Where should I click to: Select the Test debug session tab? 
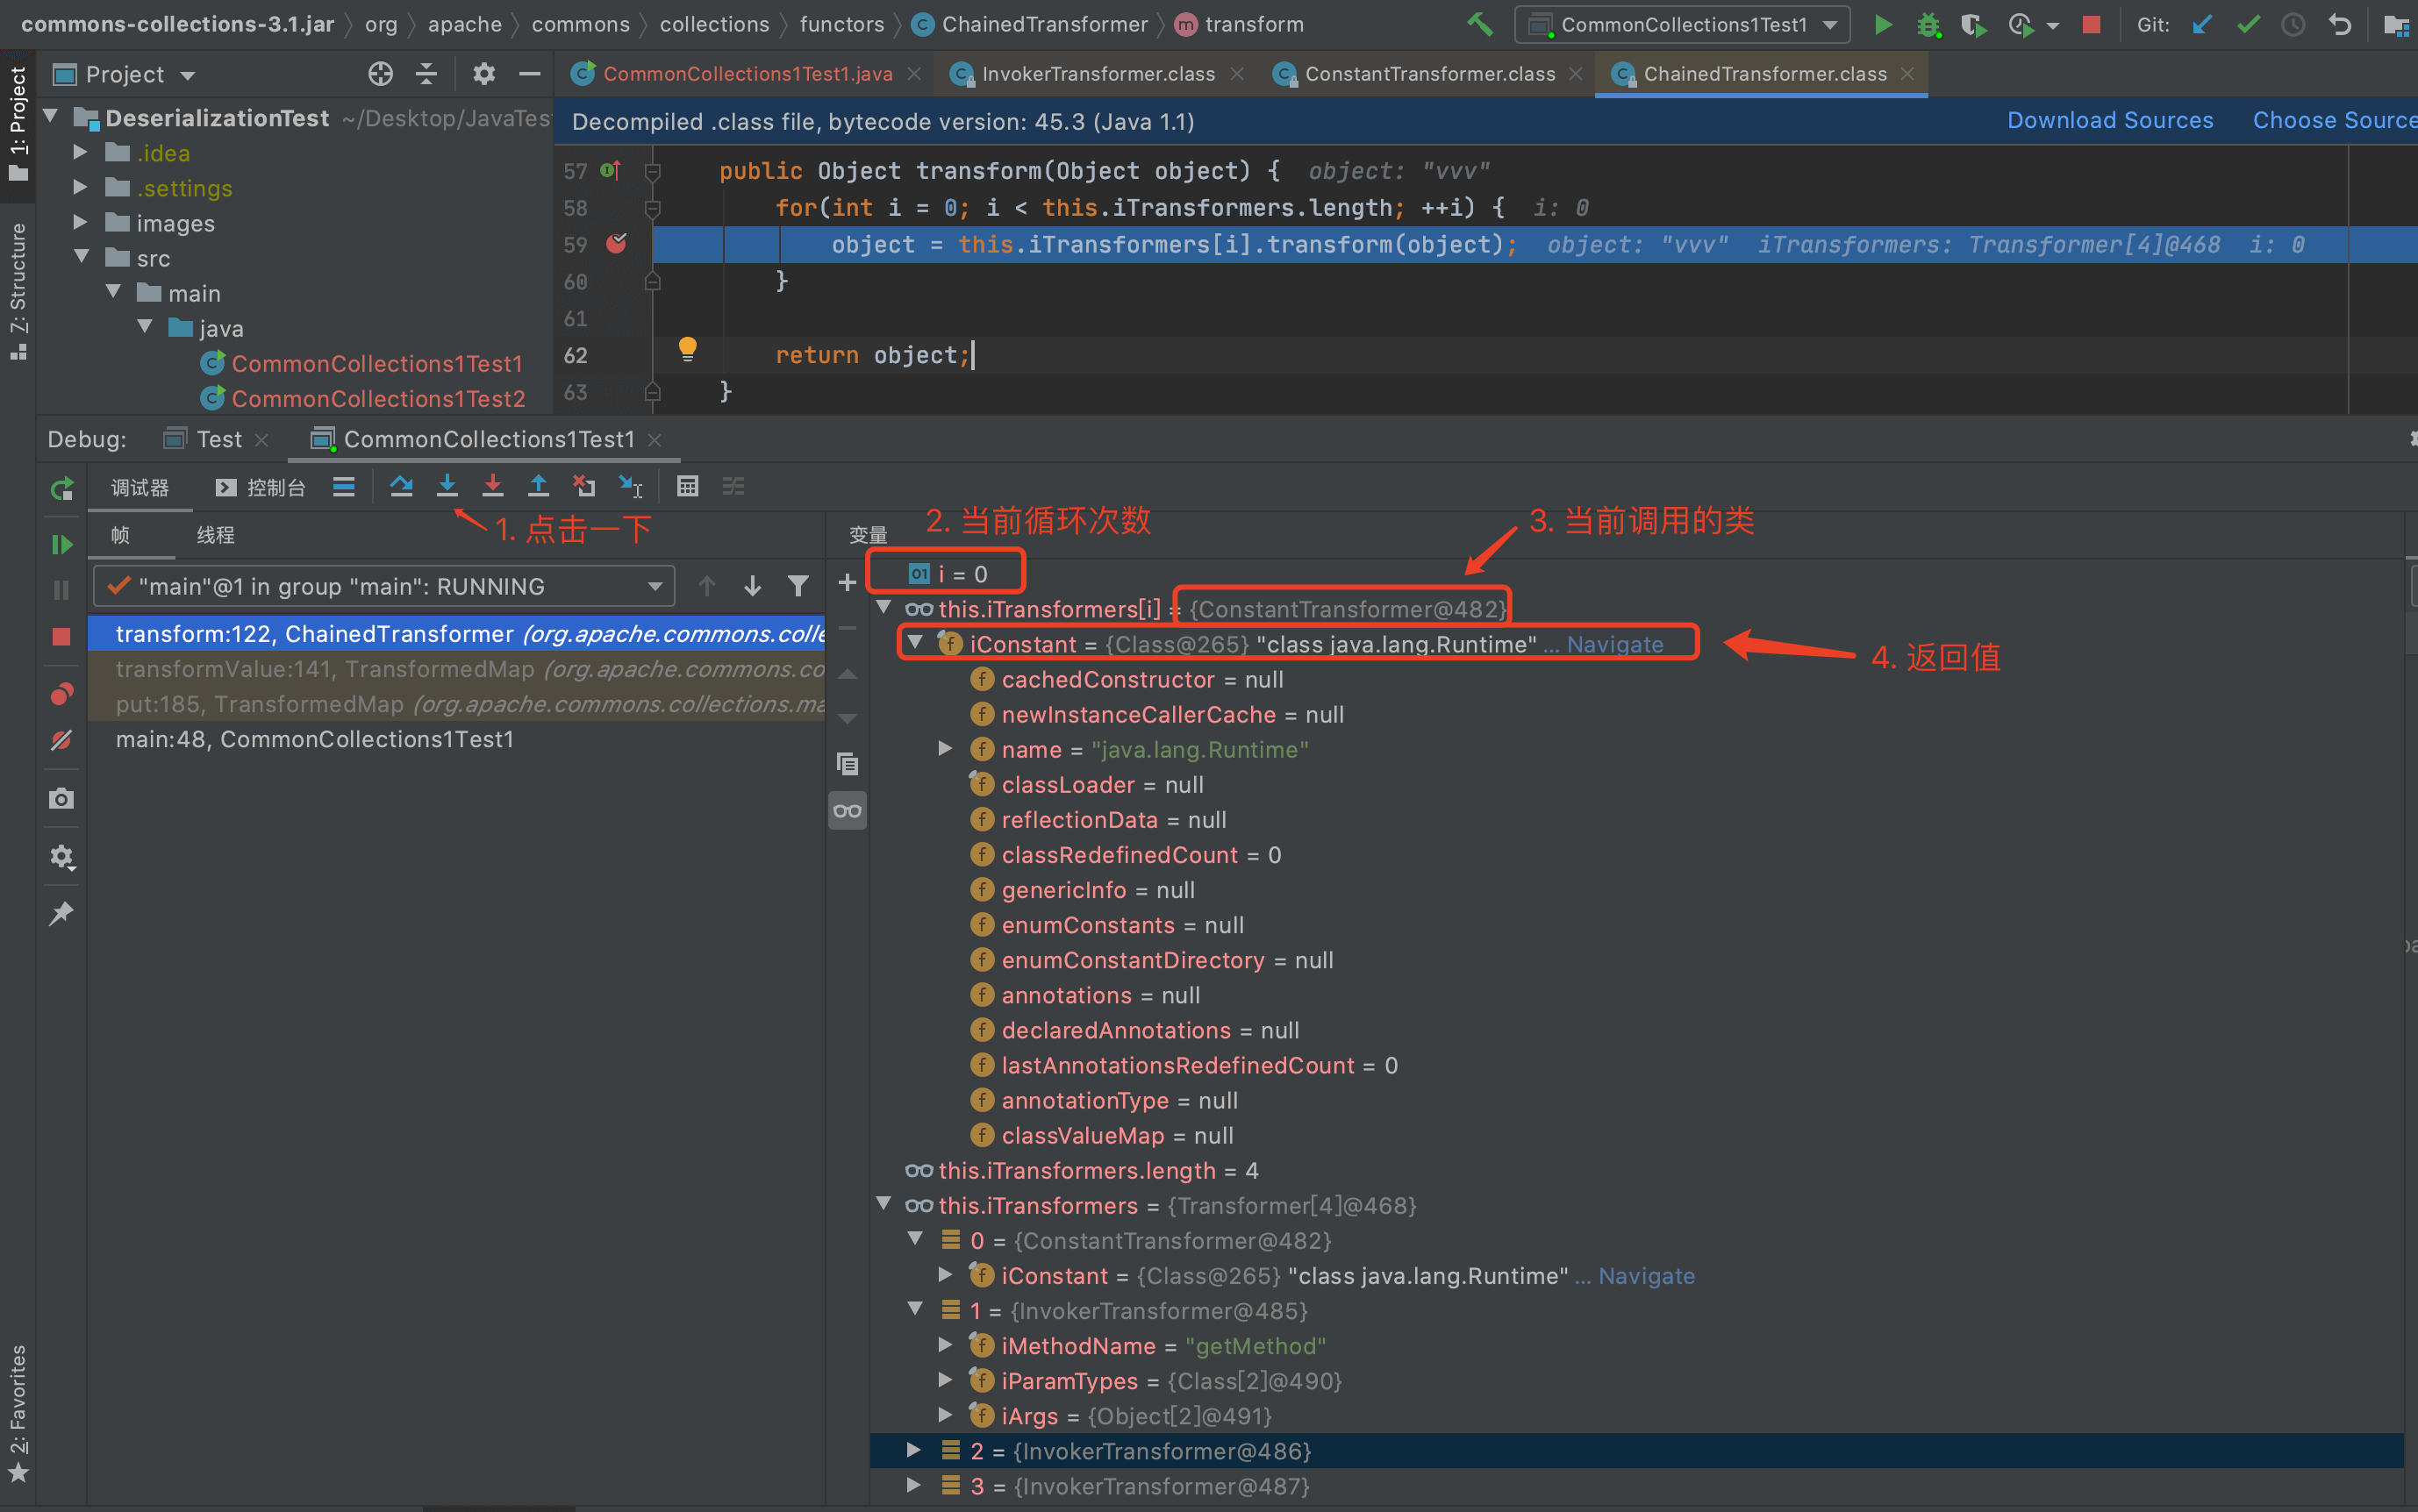coord(218,439)
